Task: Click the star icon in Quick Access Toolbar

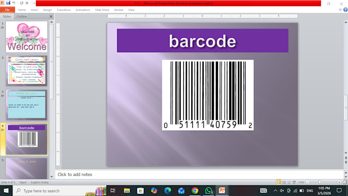Action: (x=27, y=3)
